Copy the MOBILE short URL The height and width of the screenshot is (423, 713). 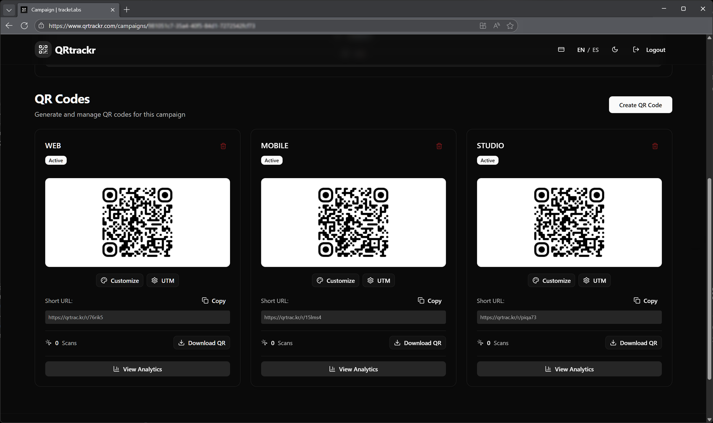(x=430, y=301)
